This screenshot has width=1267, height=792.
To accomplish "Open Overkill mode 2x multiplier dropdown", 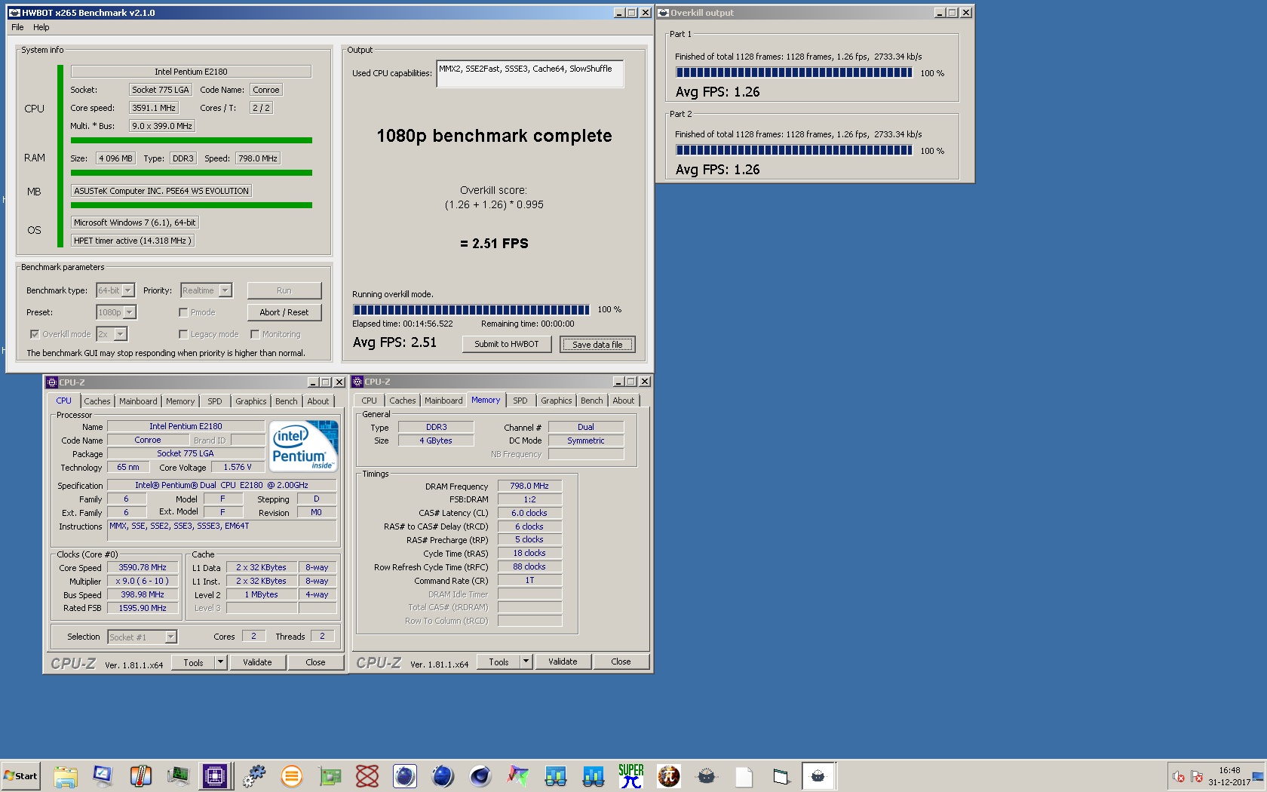I will [x=112, y=334].
